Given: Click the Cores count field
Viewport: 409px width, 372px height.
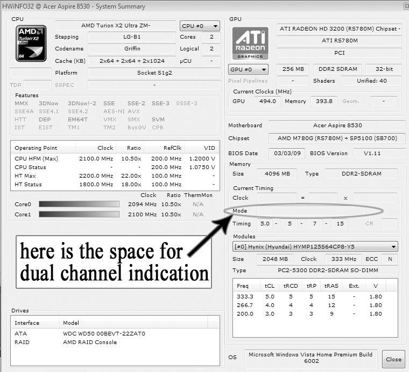Looking at the screenshot, I should click(211, 37).
